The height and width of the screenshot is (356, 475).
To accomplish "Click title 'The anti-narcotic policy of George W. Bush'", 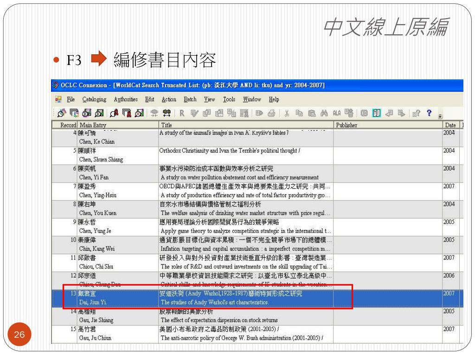I will (242, 338).
